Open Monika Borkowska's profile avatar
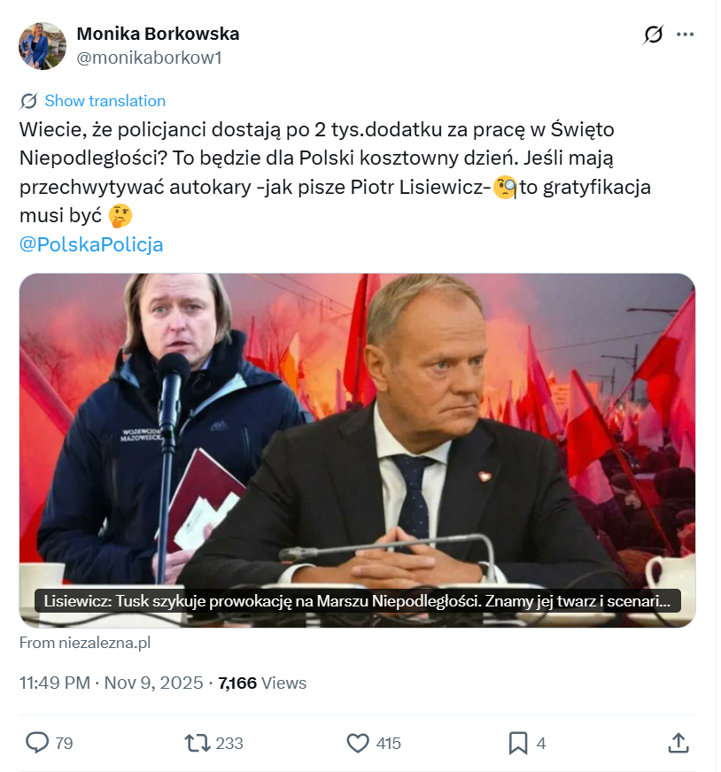 click(x=42, y=43)
